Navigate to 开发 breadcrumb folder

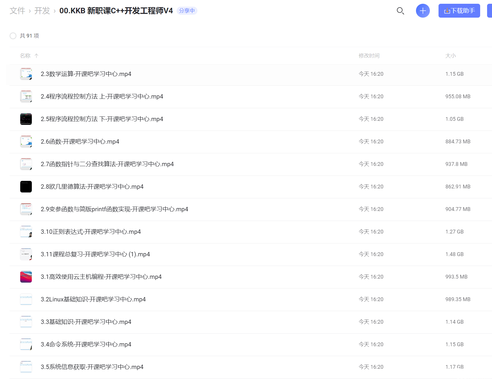click(x=42, y=11)
